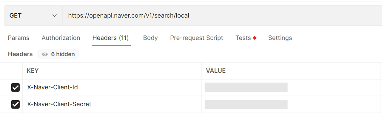The height and width of the screenshot is (114, 382).
Task: Open the Settings tab
Action: coord(280,38)
